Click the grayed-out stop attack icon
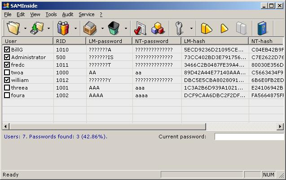This screenshot has width=286, height=180. [x=241, y=28]
